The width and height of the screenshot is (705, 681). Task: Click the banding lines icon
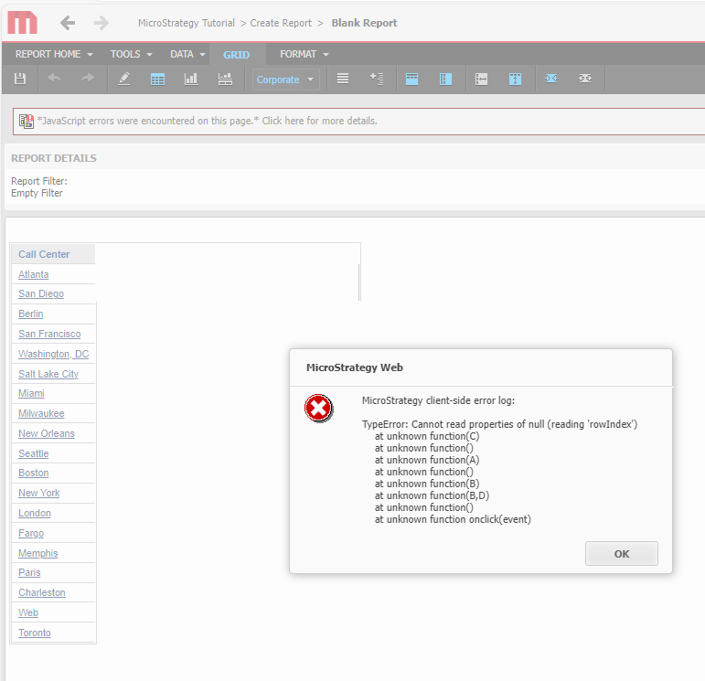coord(343,80)
